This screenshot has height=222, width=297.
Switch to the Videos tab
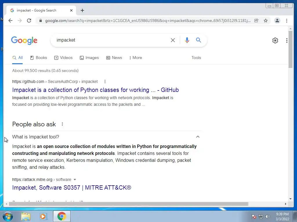coord(64,58)
